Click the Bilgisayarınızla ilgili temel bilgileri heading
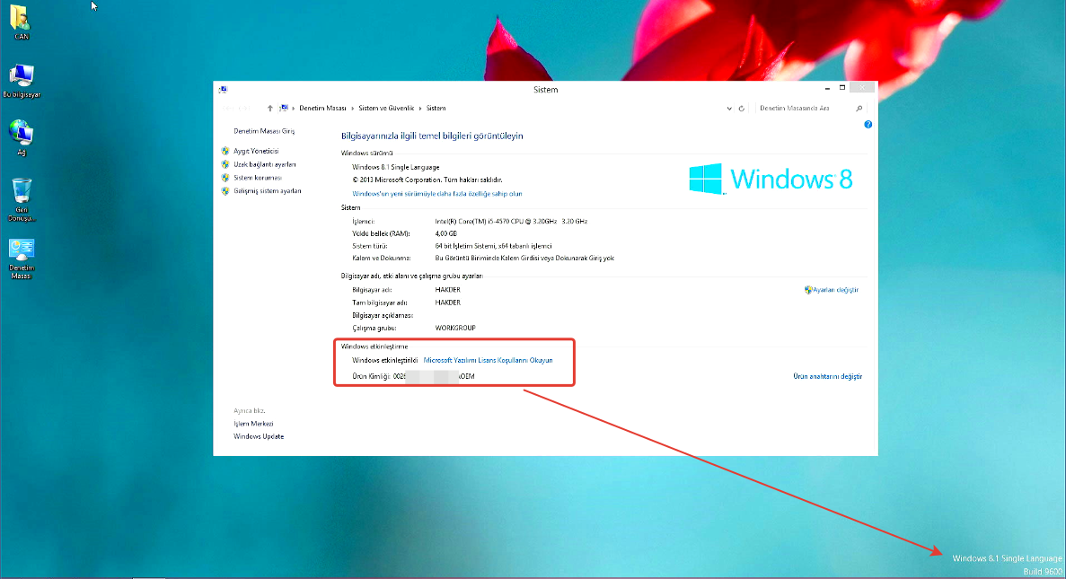Viewport: 1066px width, 579px height. click(x=432, y=136)
